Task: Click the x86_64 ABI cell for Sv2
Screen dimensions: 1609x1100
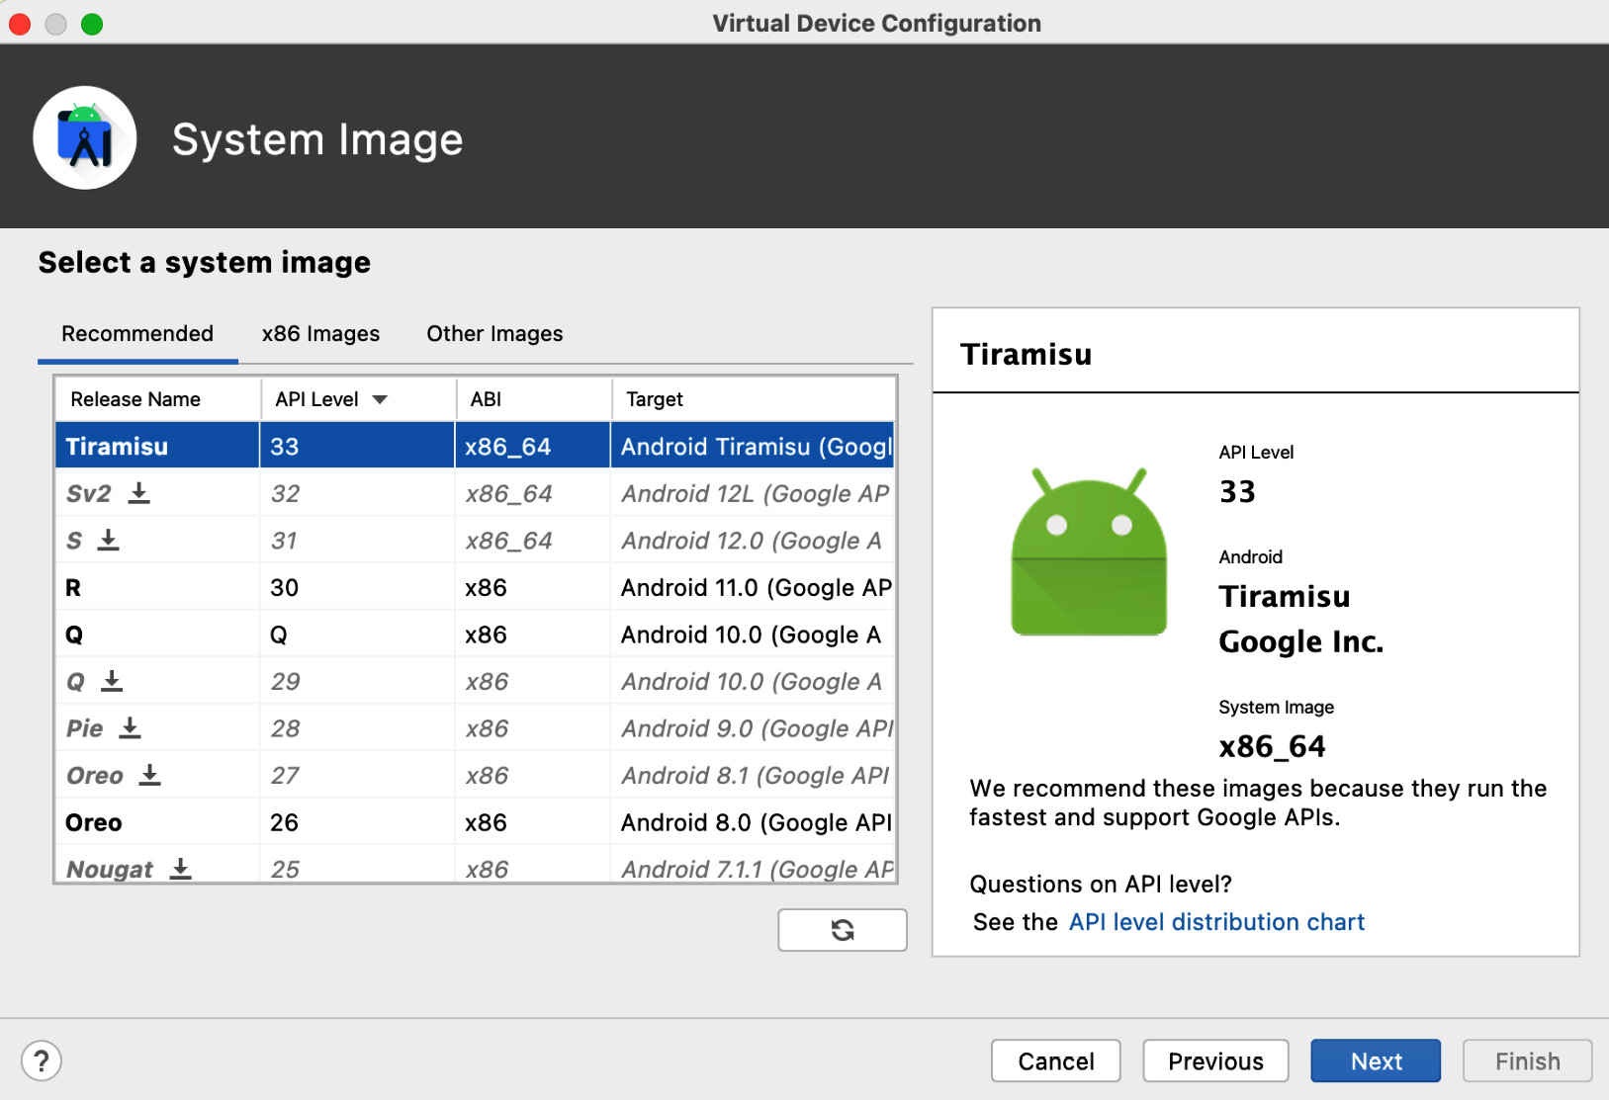Action: [x=534, y=493]
